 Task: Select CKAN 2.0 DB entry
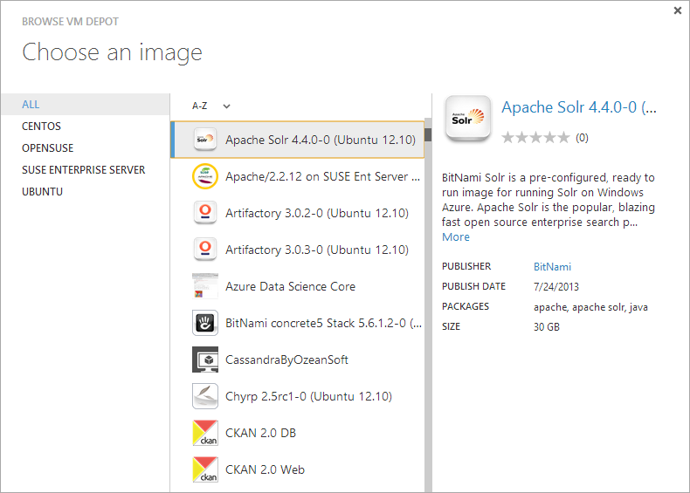298,433
